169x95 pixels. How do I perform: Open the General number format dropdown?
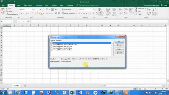[x=93, y=10]
